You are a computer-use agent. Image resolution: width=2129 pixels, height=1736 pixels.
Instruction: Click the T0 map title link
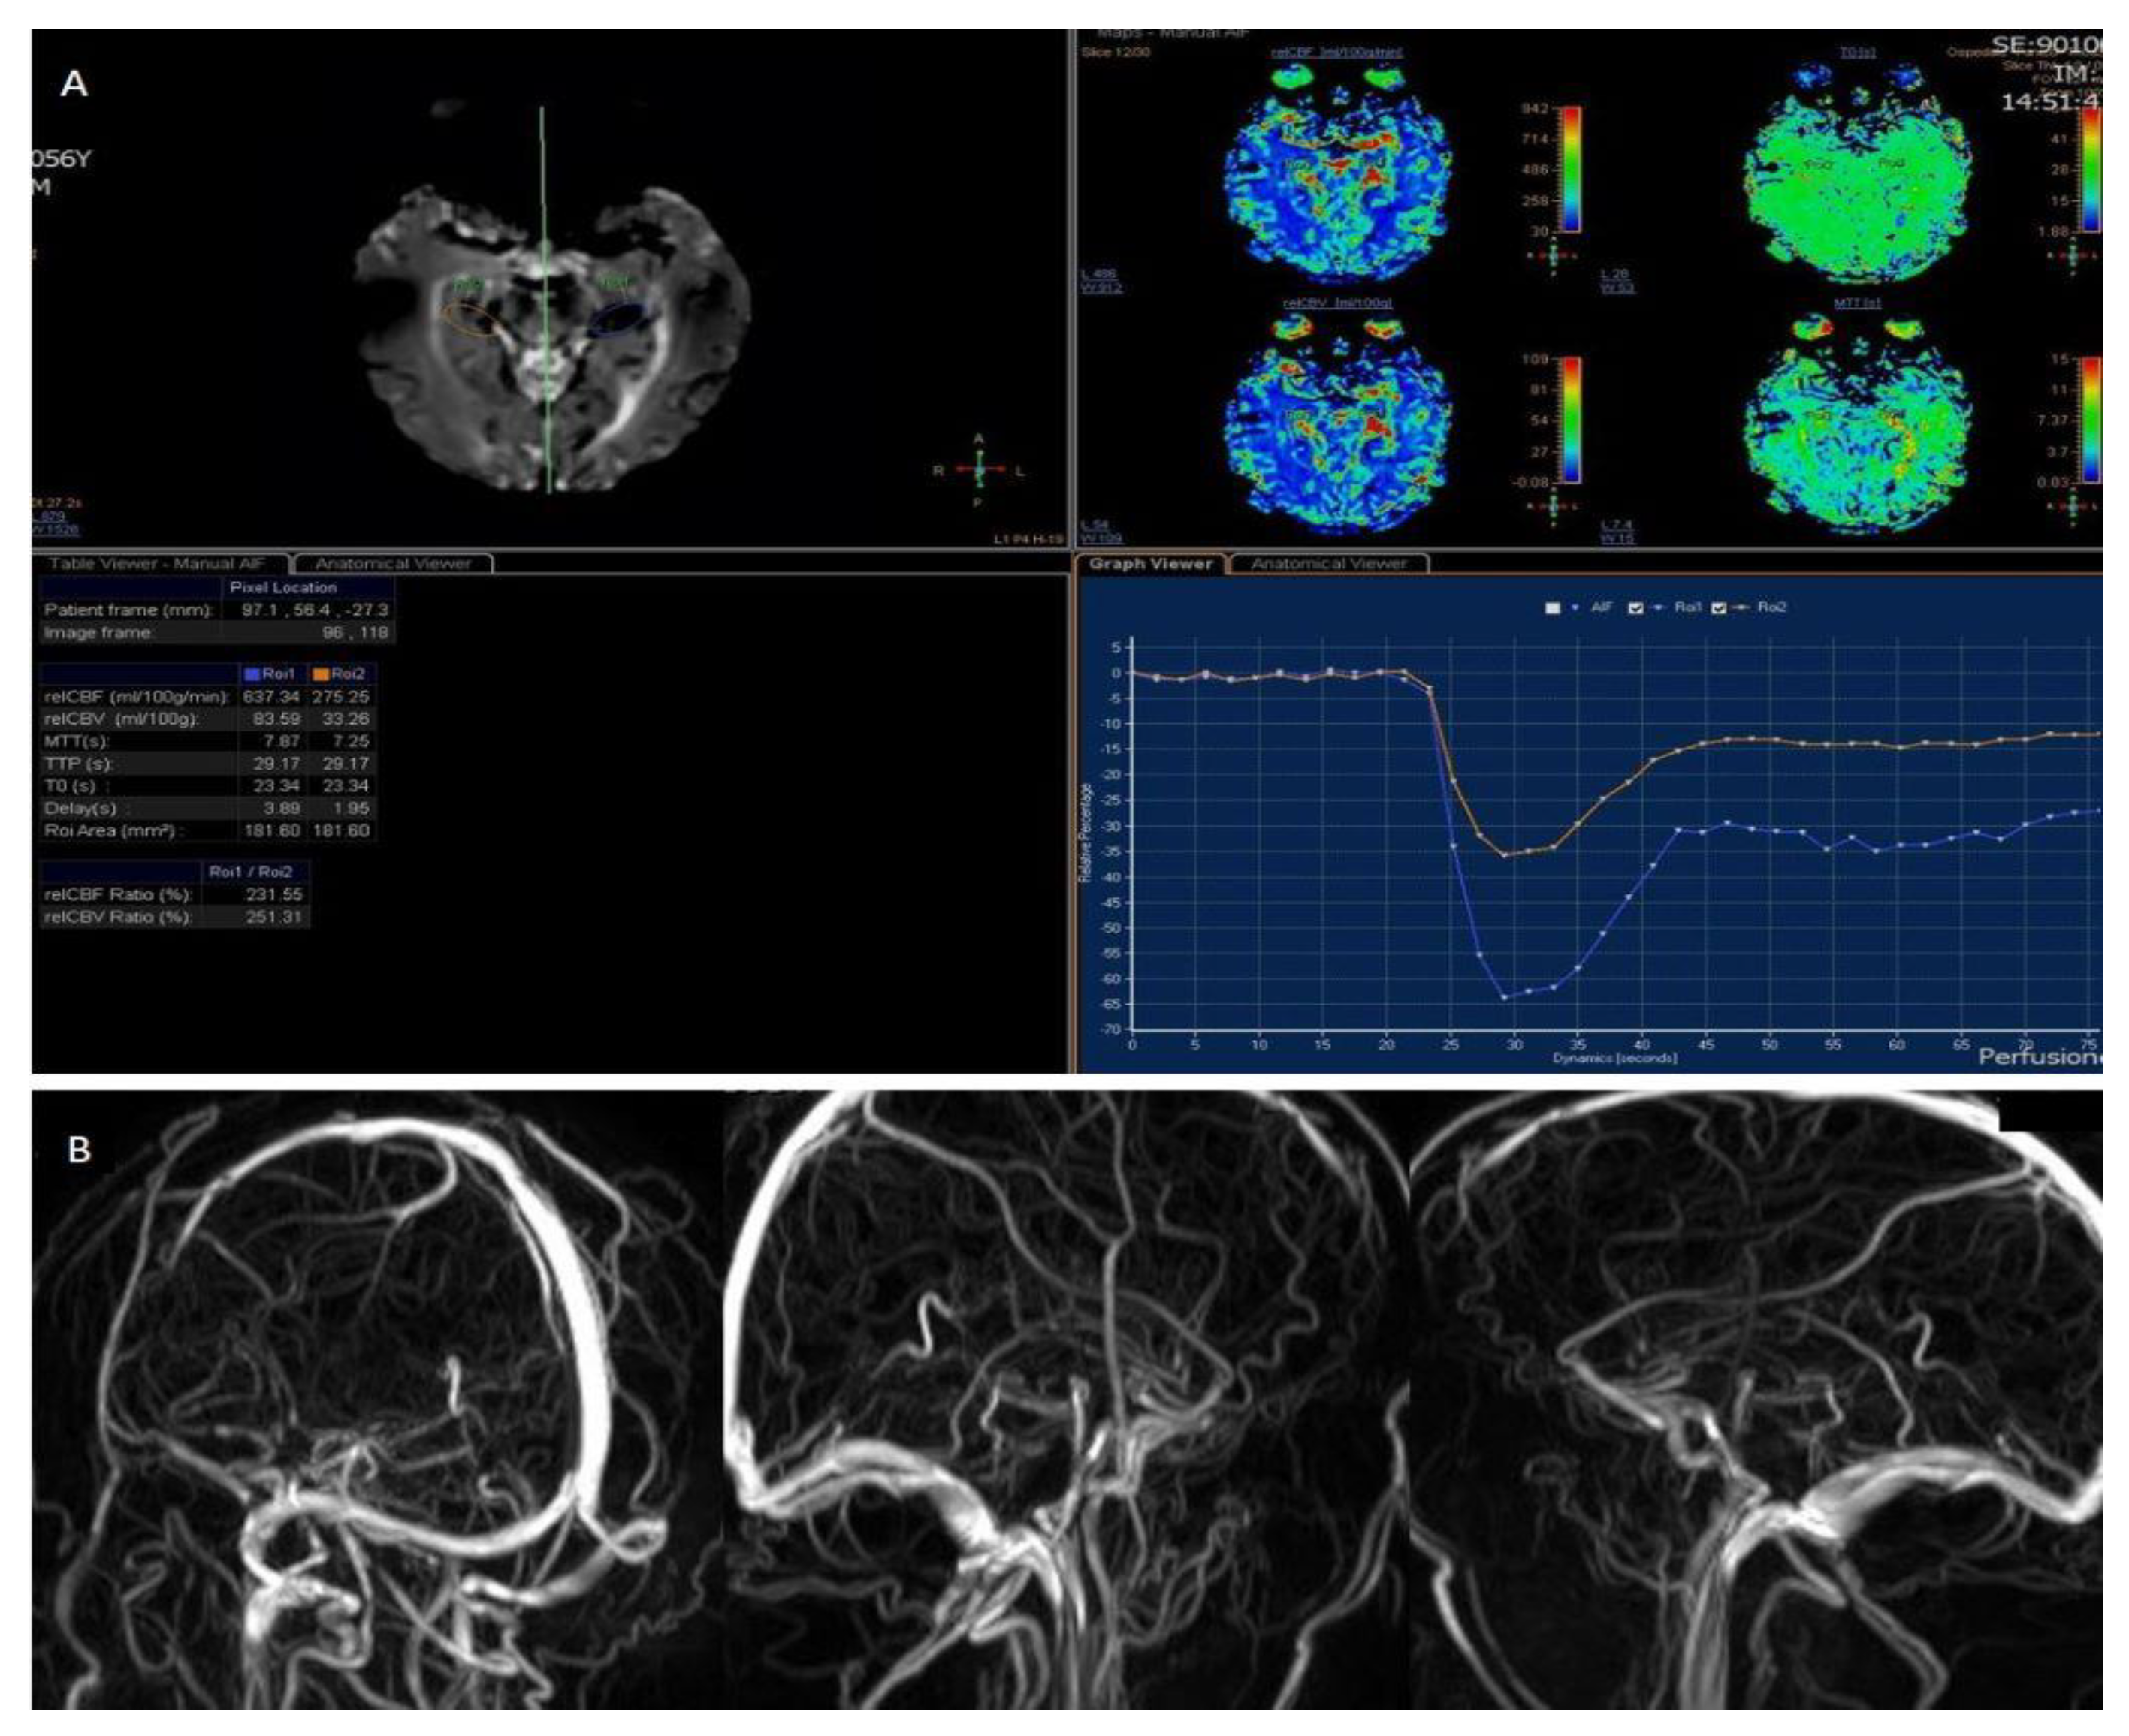point(1858,52)
